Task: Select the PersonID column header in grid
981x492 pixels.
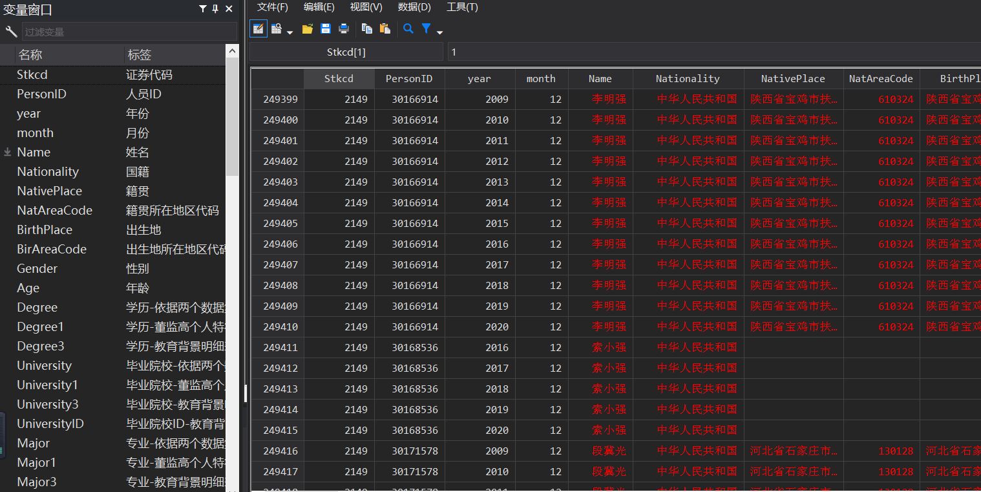Action: point(409,79)
